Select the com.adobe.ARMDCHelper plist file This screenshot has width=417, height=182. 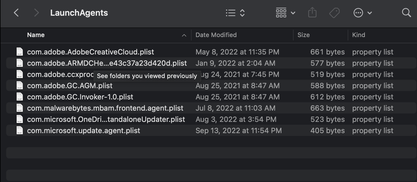[107, 63]
